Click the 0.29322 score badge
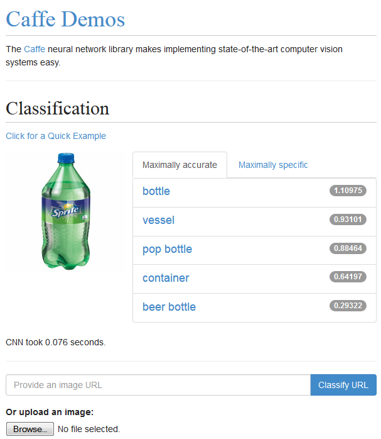 tap(348, 306)
